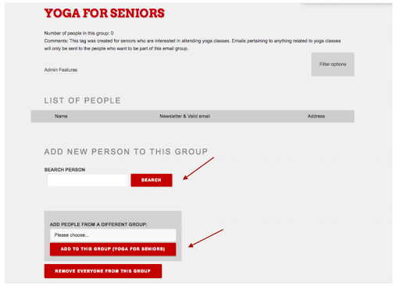
Task: Click Add to this group (Yoga for Seniors)
Action: pos(112,249)
